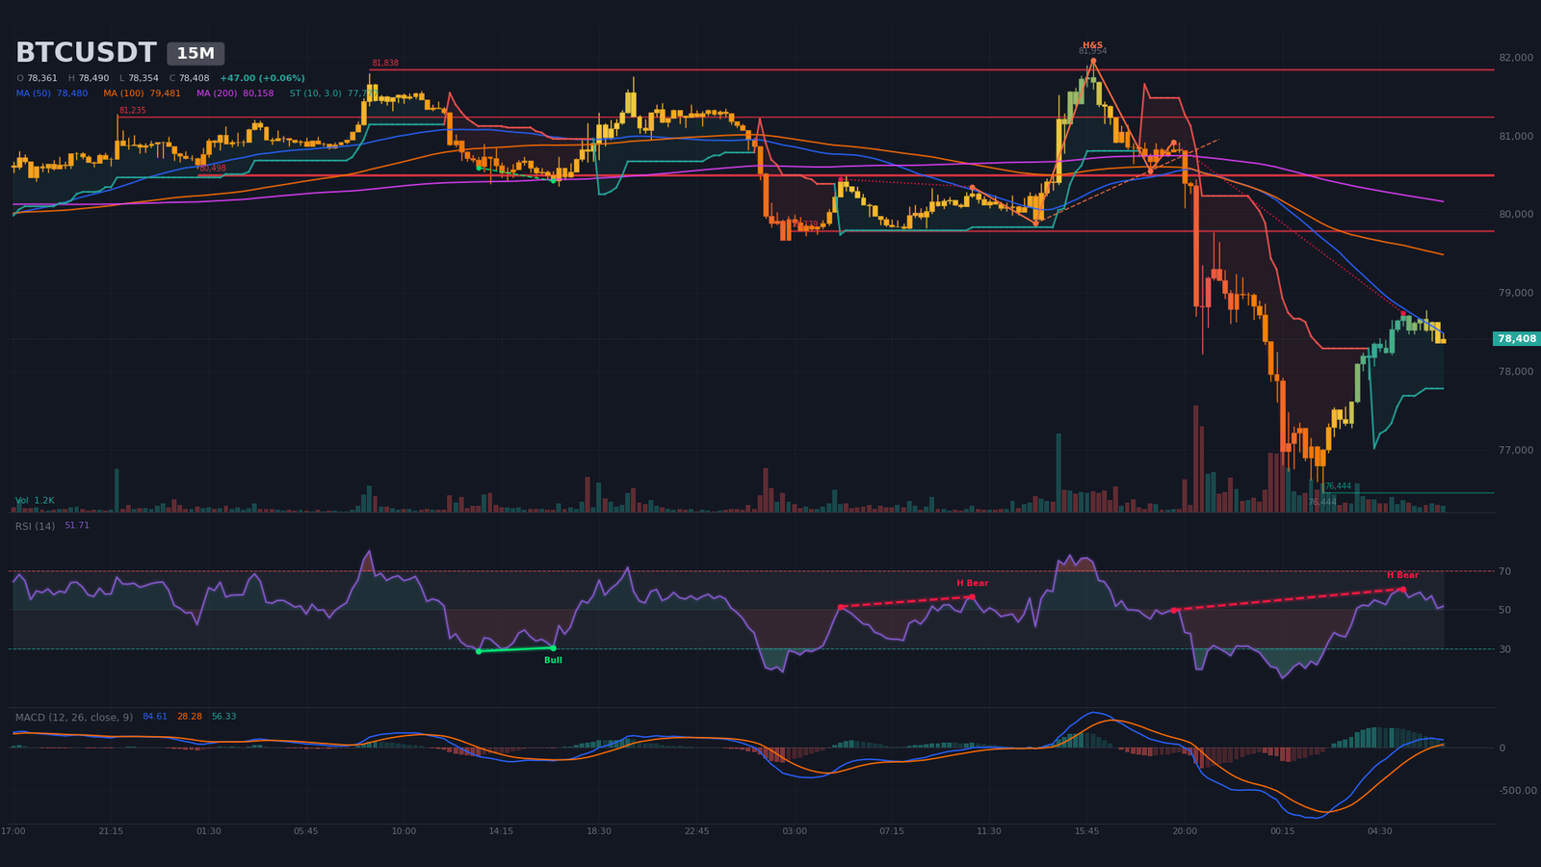Click the MACD signal value 28.28
Screen dimensions: 1541x867
tap(190, 717)
